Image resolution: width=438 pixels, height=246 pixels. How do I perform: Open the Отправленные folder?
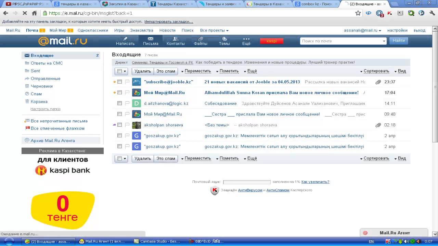pos(46,79)
